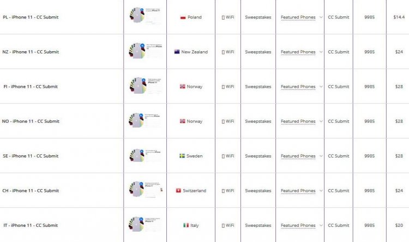Click the Sweden flag icon
Image resolution: width=409 pixels, height=242 pixels.
click(182, 156)
